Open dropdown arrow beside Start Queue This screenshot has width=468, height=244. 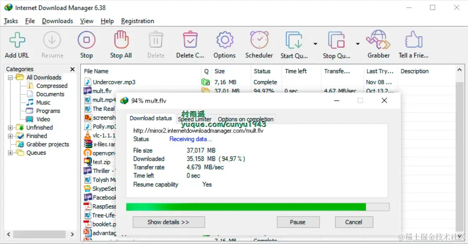click(315, 44)
